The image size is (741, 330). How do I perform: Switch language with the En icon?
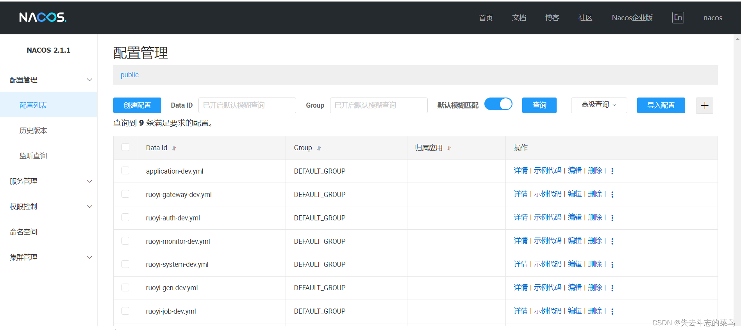[678, 18]
